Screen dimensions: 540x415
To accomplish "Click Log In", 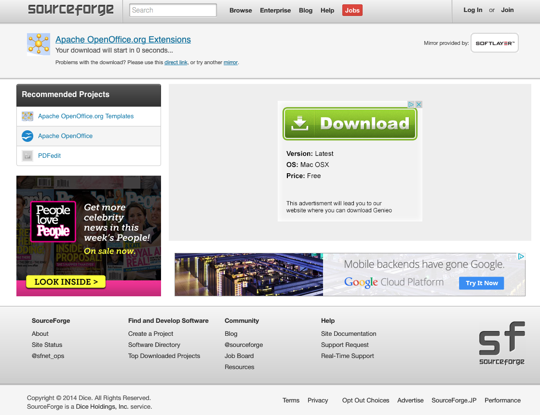I will (x=472, y=10).
